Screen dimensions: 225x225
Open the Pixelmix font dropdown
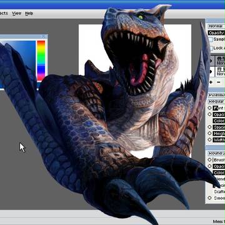click(216, 95)
